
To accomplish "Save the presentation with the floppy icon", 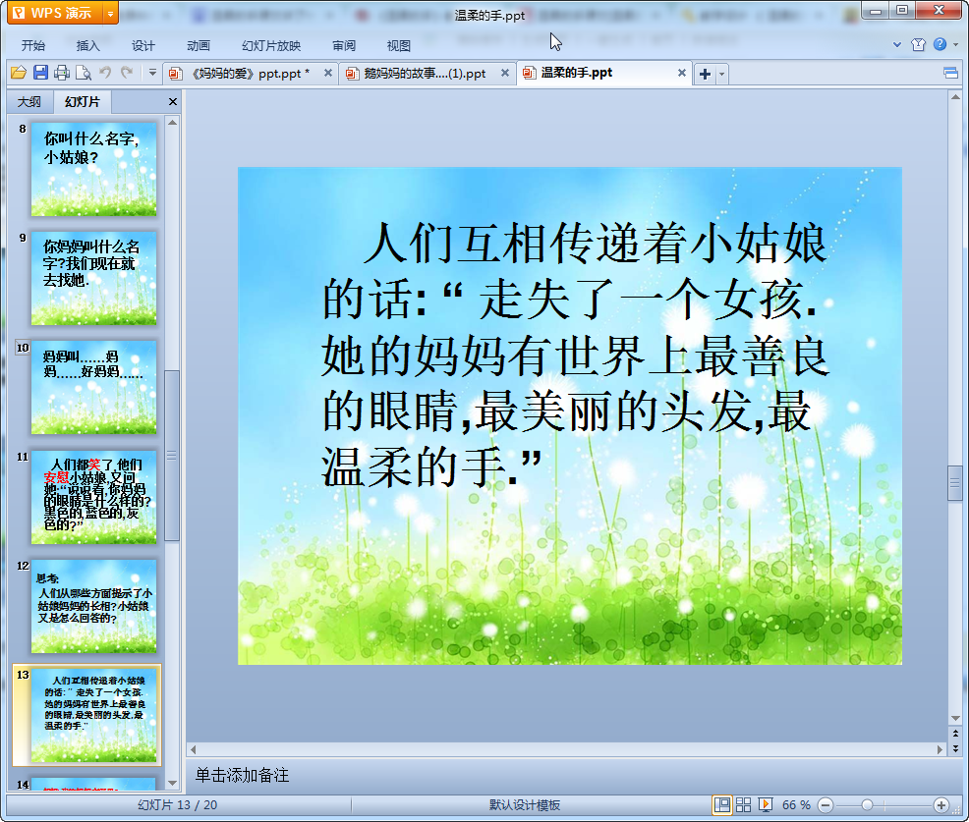I will point(41,73).
